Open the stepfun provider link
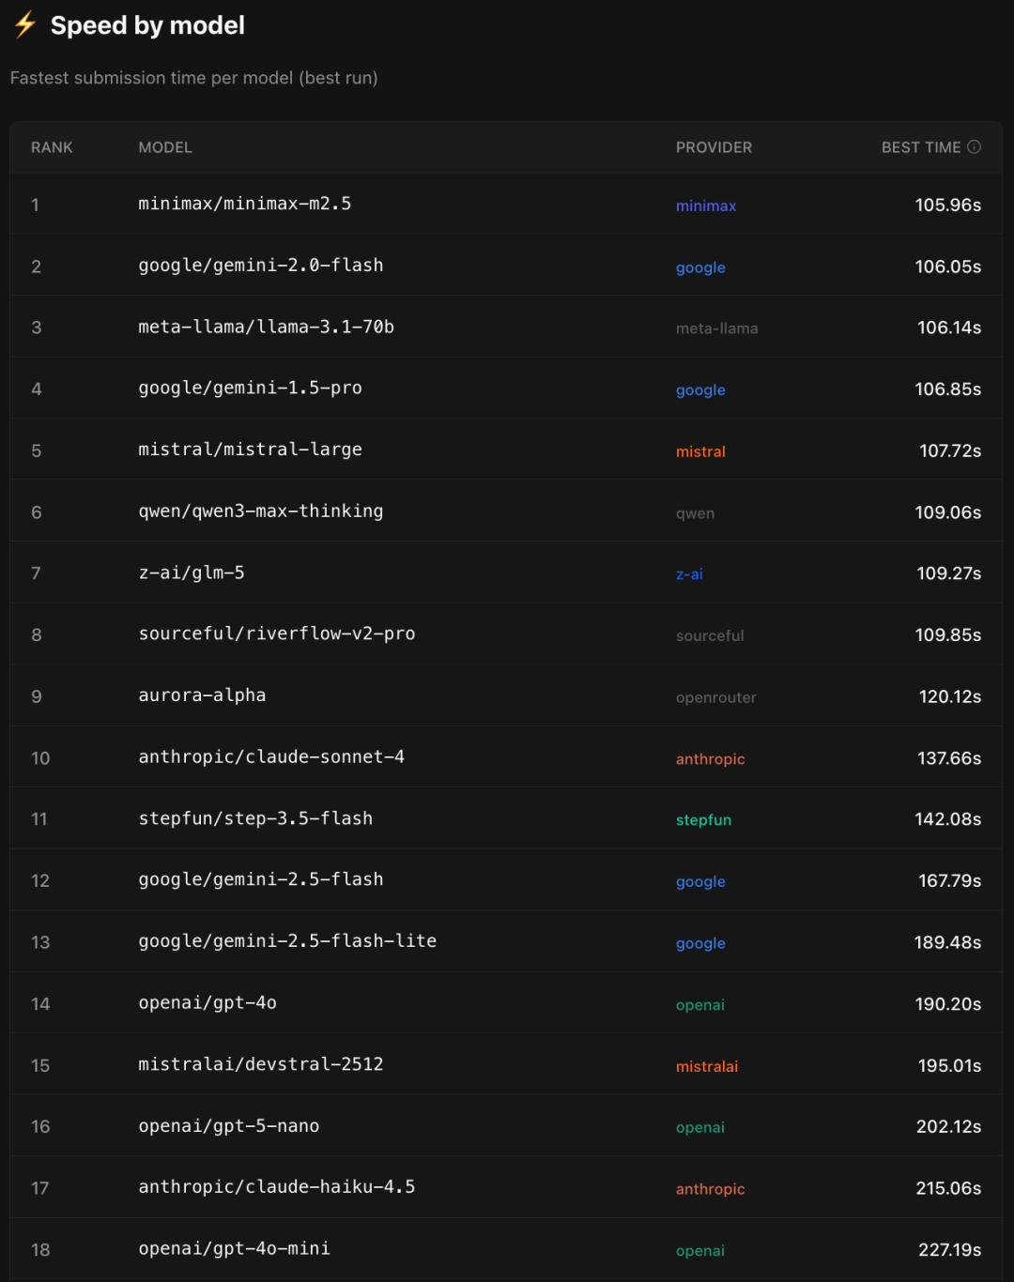Screen dimensions: 1014x1282 click(704, 819)
